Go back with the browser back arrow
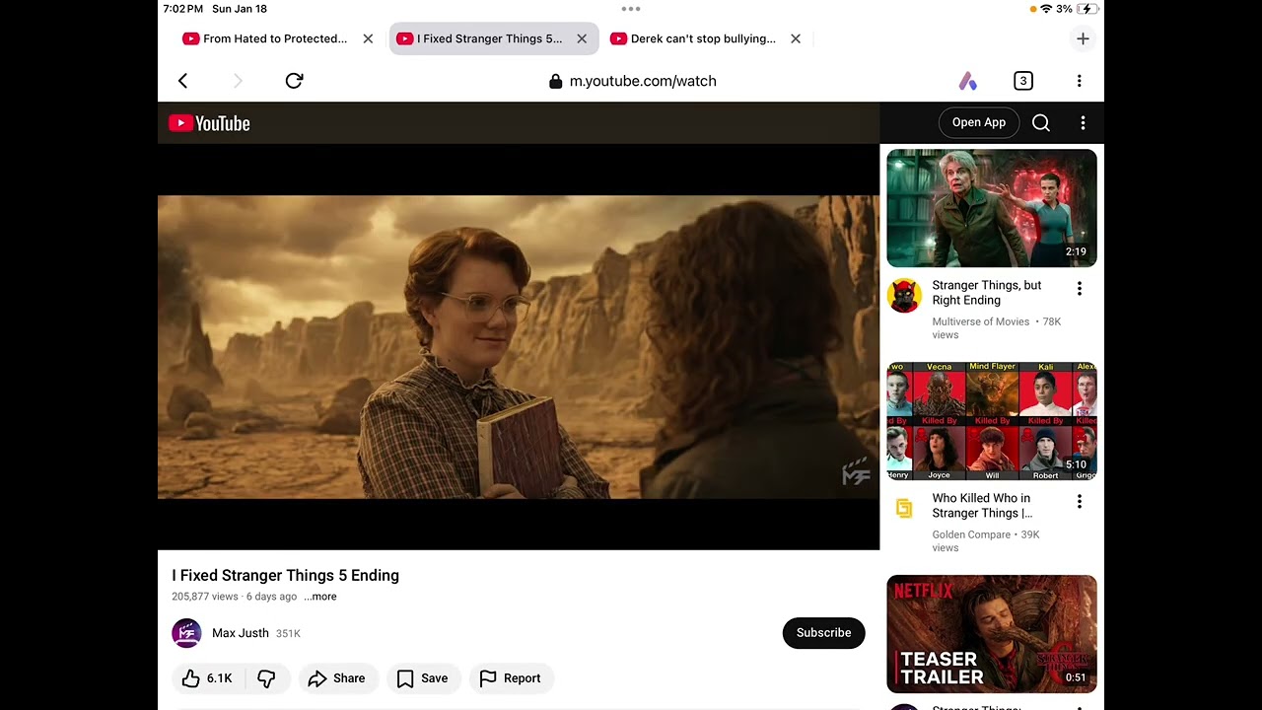Viewport: 1262px width, 710px height. click(x=182, y=81)
